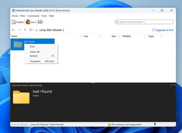Choose Save in the context menu
The width and height of the screenshot is (182, 133).
tap(41, 47)
